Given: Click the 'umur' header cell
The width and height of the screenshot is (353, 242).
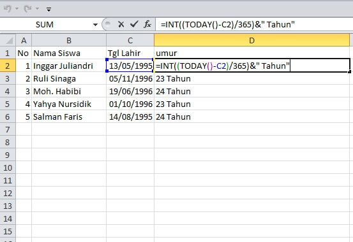Looking at the screenshot, I should click(252, 53).
